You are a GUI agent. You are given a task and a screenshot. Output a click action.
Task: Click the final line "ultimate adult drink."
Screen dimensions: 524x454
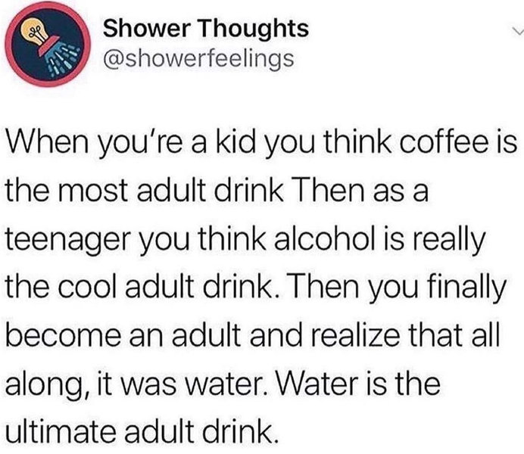point(142,431)
